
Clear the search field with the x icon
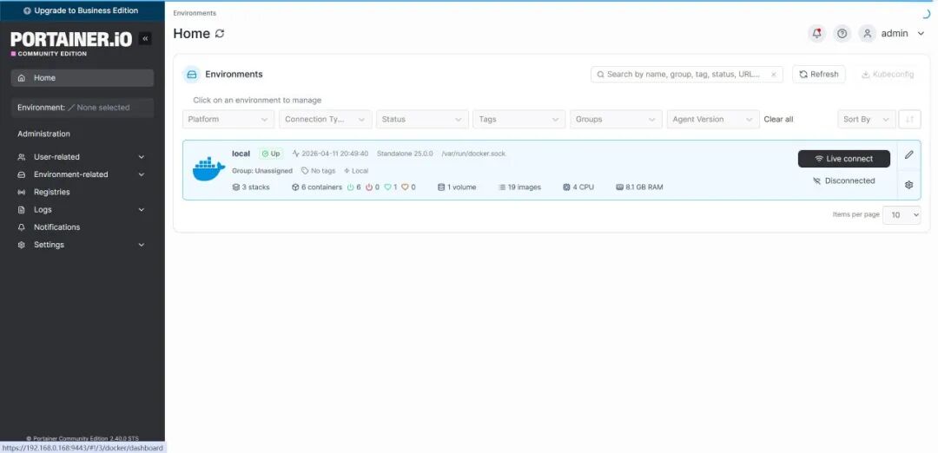774,75
